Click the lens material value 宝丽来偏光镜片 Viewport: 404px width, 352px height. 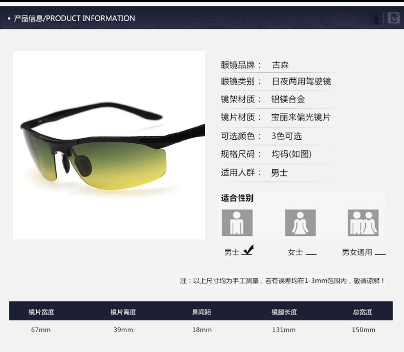pos(301,117)
